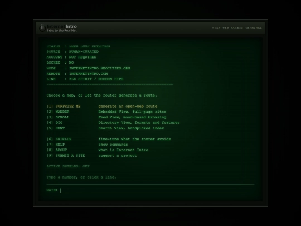The height and width of the screenshot is (226, 301).
Task: Click 'OPEN WEB ACCESS TERMINAL' header text
Action: pyautogui.click(x=237, y=28)
